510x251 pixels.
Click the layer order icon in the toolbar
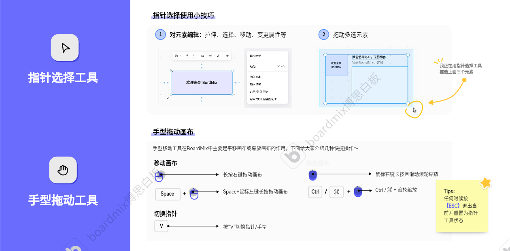pos(219,56)
